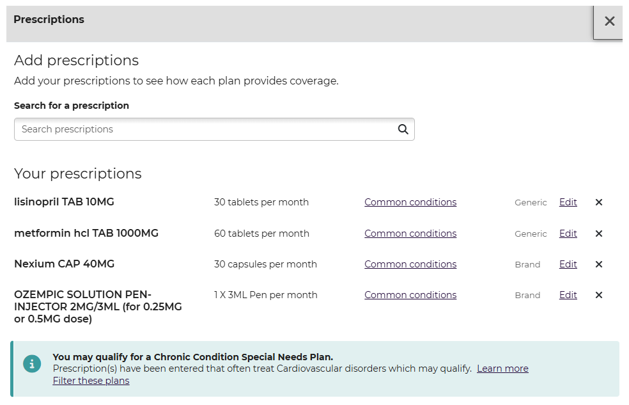Viewport: 629px width, 405px height.
Task: Click Filter these plans link
Action: click(91, 381)
